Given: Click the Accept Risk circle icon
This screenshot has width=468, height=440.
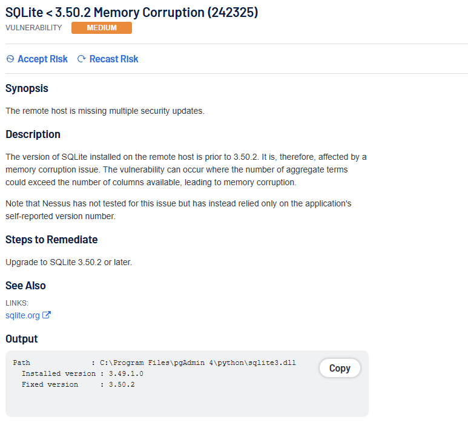Looking at the screenshot, I should (x=10, y=59).
